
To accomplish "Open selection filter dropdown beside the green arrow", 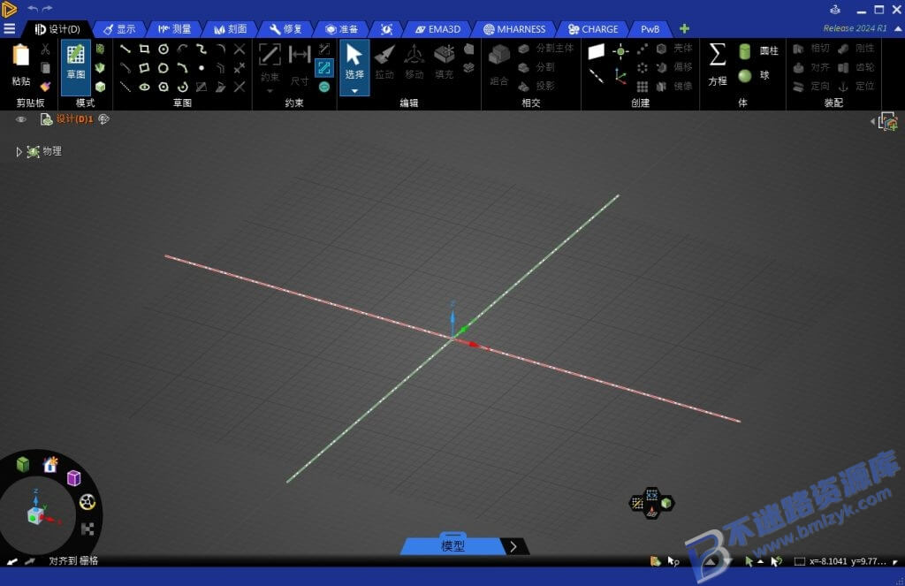I will pyautogui.click(x=760, y=561).
